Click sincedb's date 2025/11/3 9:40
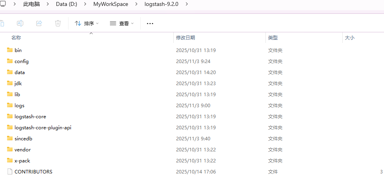Viewport: 384px width, 177px height. [193, 138]
